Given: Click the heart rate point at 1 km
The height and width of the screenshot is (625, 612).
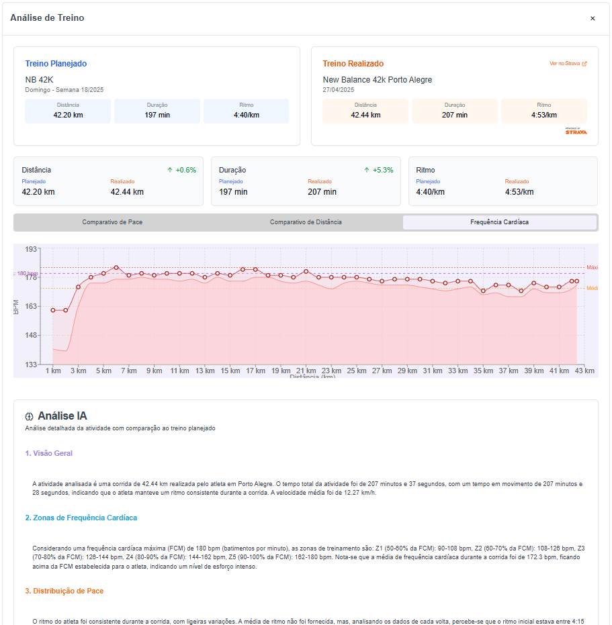Looking at the screenshot, I should [53, 310].
